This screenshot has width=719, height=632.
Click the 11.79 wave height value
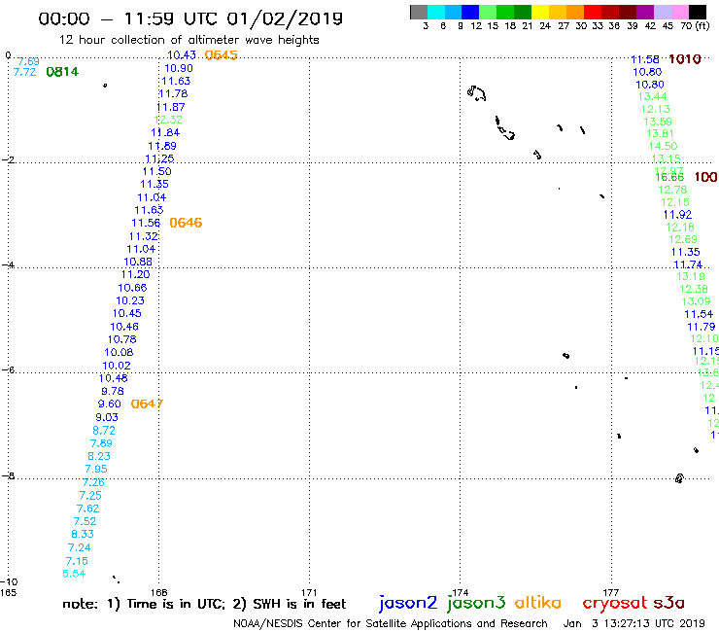(x=702, y=327)
